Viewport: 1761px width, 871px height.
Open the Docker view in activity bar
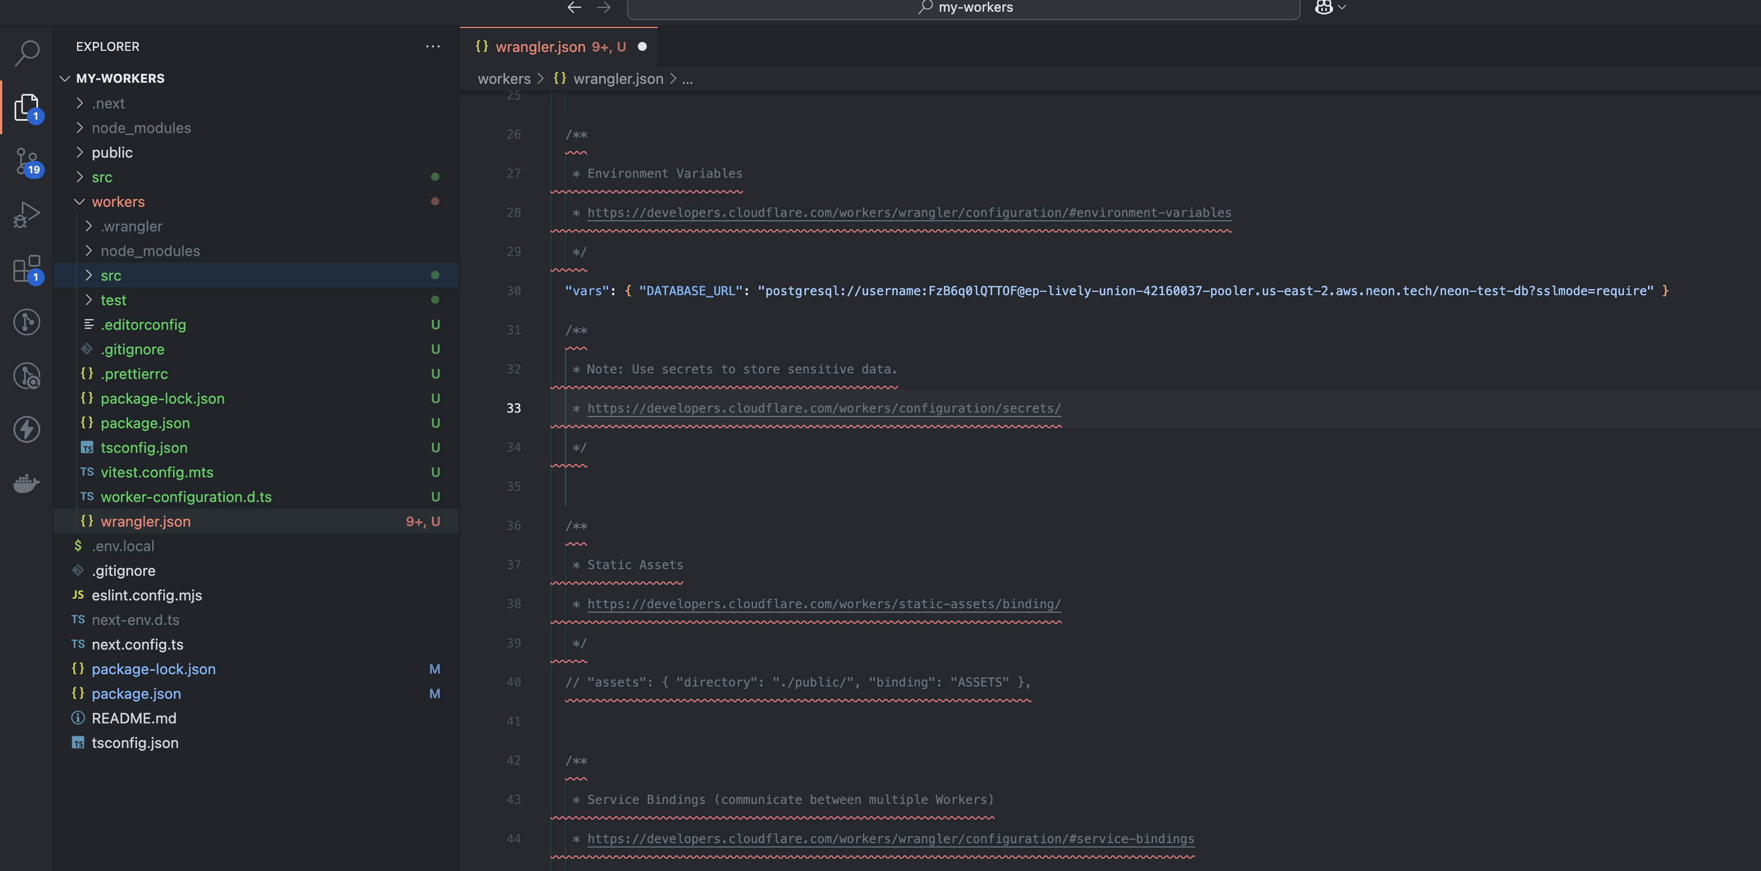pos(27,484)
